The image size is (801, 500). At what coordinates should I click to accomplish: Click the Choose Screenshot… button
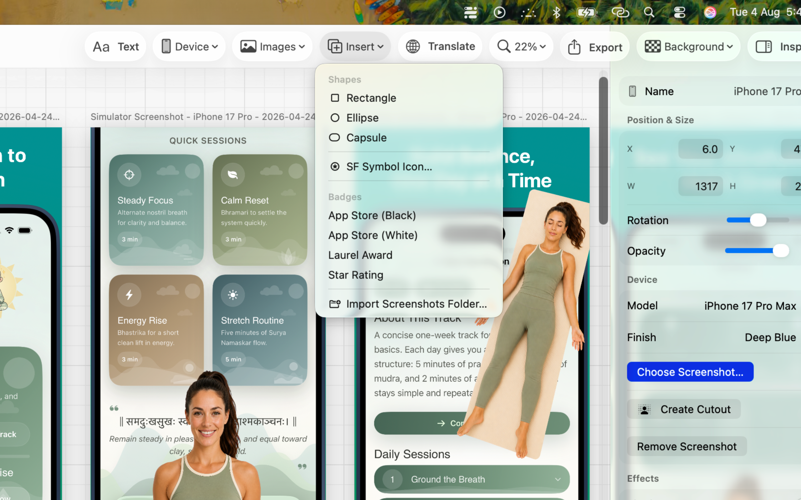click(690, 372)
